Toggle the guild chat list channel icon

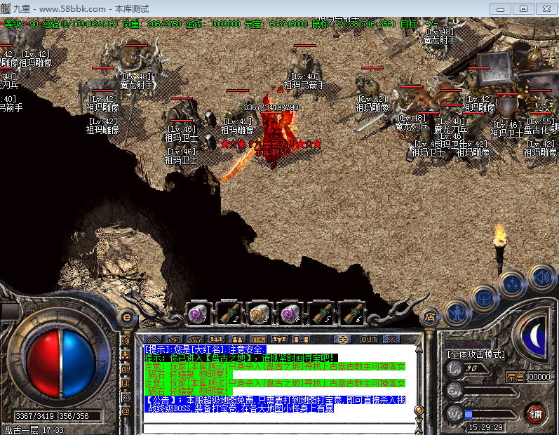(126, 383)
